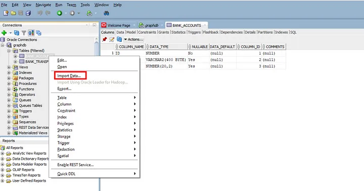Click the green Back navigation icon

[x=60, y=13]
